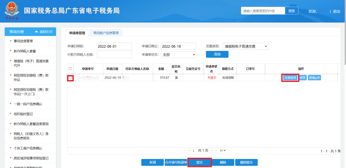
Task: Click the 撤销提交 button
Action: pos(246,162)
